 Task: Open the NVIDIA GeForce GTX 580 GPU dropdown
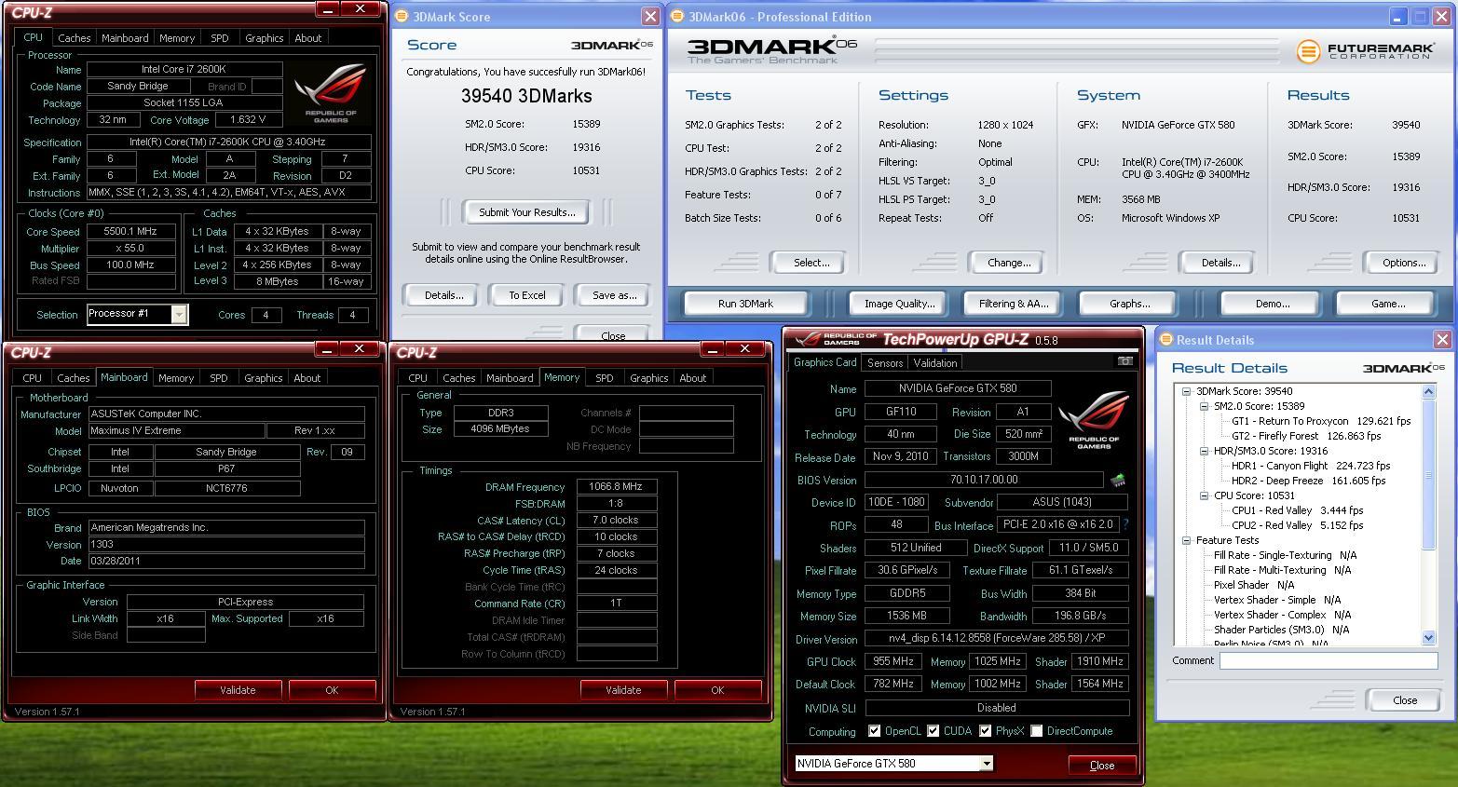[x=986, y=764]
